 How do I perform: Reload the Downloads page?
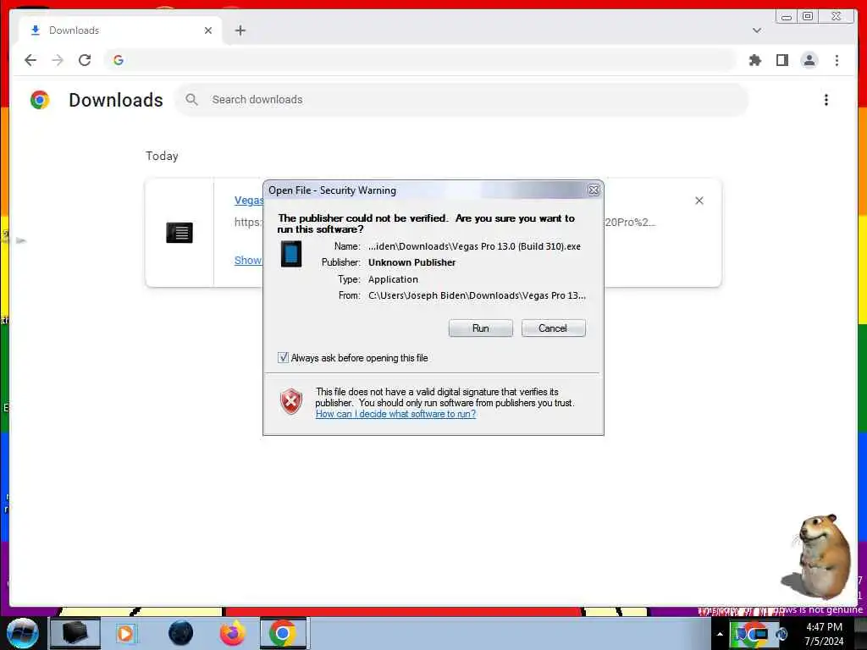pyautogui.click(x=85, y=60)
